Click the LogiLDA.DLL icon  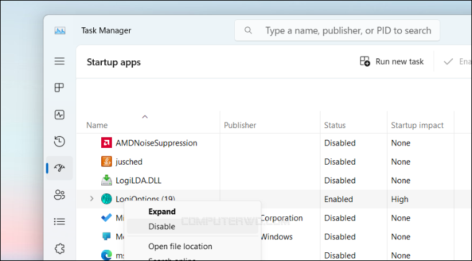coord(106,180)
